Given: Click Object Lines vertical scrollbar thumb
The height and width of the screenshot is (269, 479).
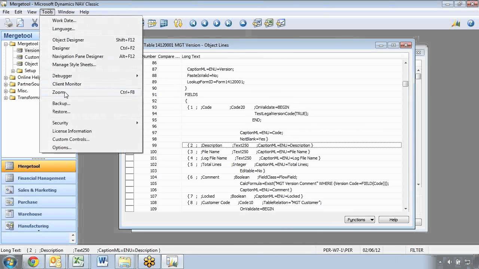Looking at the screenshot, I should 406,84.
